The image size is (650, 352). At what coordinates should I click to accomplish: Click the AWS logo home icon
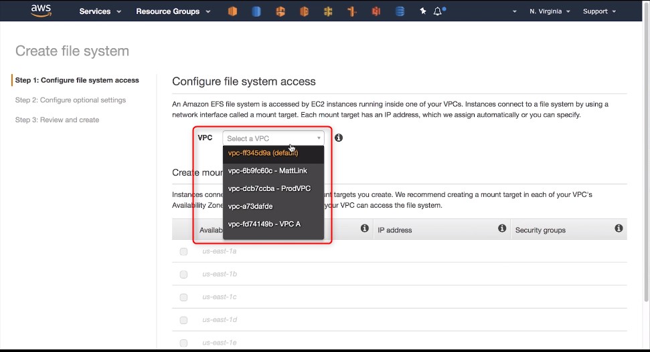pyautogui.click(x=41, y=11)
